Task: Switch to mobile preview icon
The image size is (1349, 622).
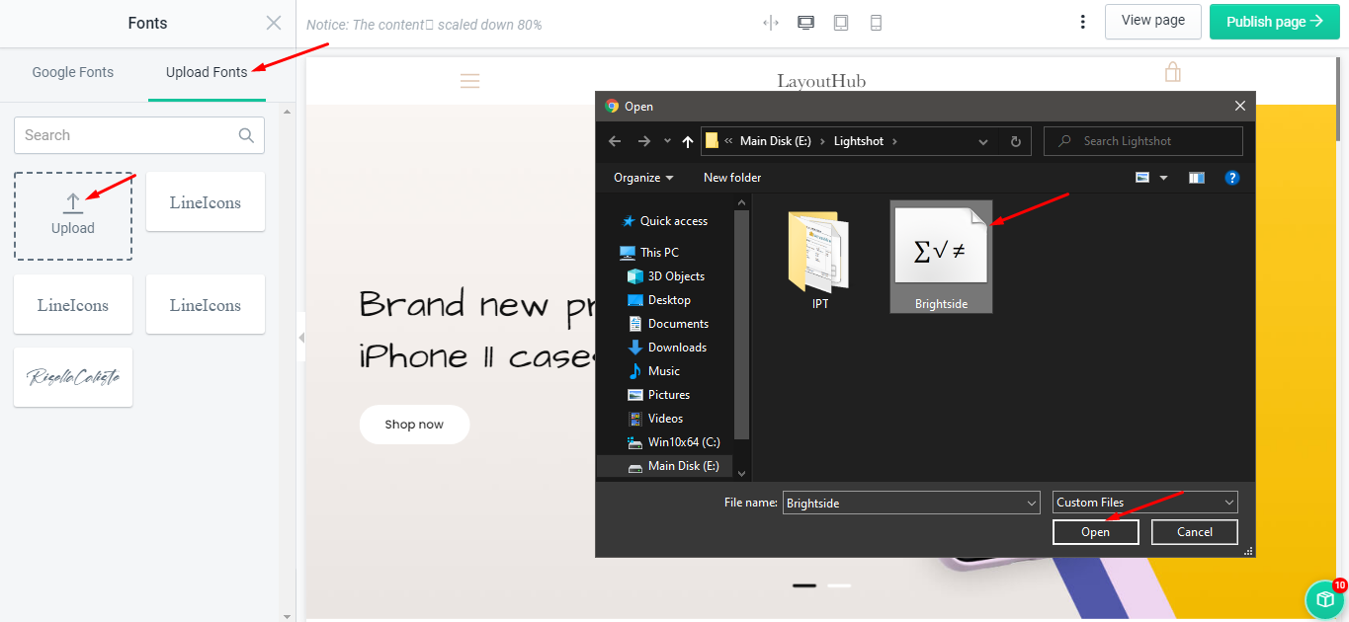Action: 876,22
